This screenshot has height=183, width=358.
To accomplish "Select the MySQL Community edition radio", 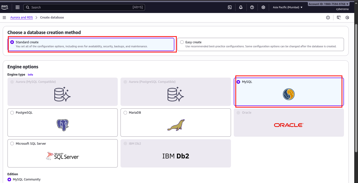I will click(9, 179).
